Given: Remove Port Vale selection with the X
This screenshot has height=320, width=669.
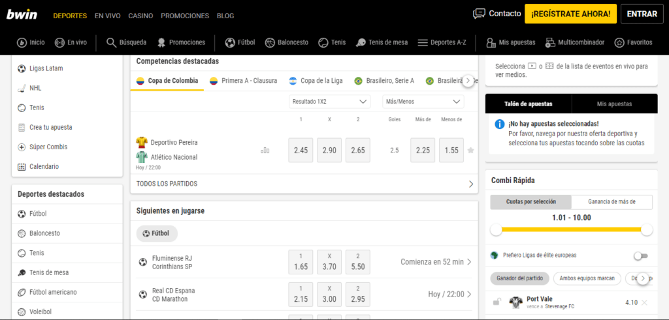Looking at the screenshot, I should [x=644, y=302].
